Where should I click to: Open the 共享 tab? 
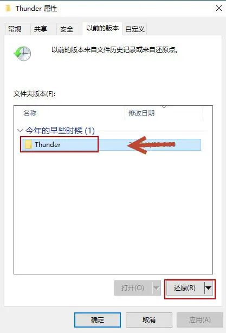41,29
